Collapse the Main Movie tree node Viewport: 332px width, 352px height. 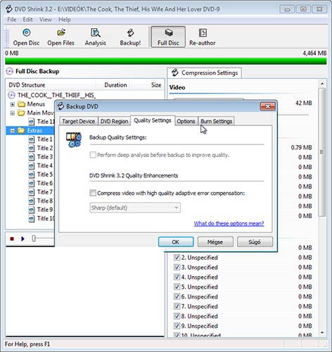[x=13, y=113]
